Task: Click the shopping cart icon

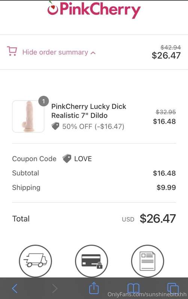Action: [x=12, y=51]
